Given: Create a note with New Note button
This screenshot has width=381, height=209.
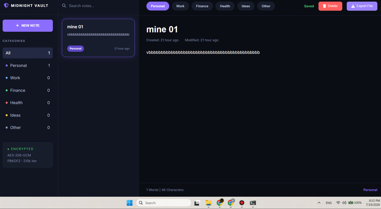Looking at the screenshot, I should pos(28,26).
